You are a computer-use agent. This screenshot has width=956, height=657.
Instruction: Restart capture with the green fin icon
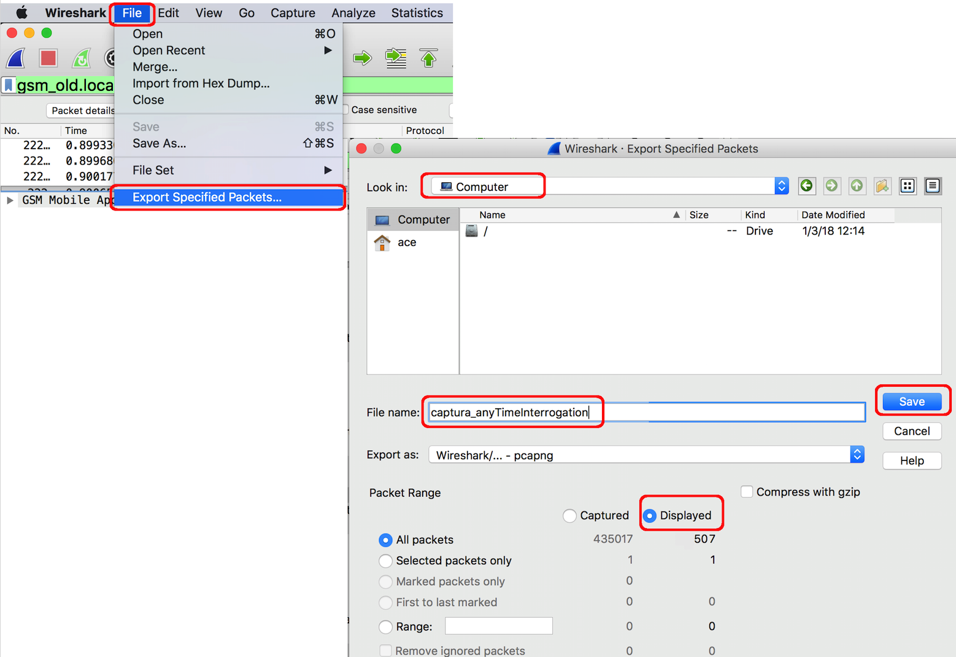tap(81, 58)
